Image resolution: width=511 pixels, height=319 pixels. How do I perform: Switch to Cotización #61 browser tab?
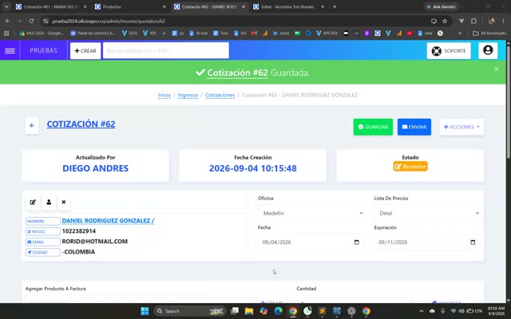(51, 7)
